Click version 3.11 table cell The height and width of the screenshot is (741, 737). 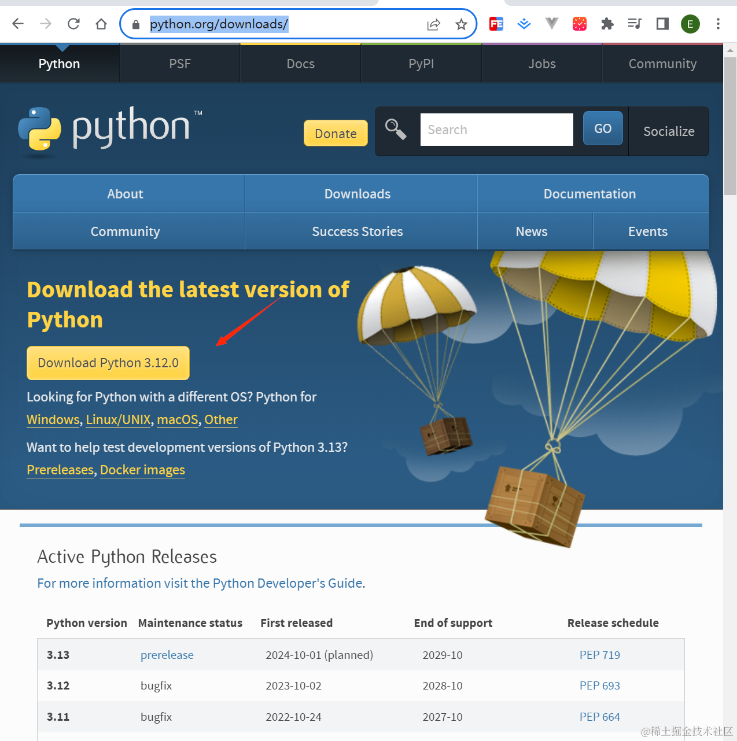click(x=58, y=717)
